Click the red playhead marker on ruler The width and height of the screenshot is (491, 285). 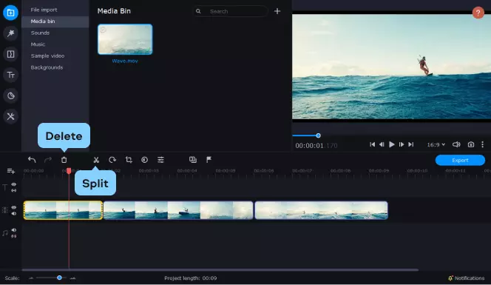click(x=69, y=171)
